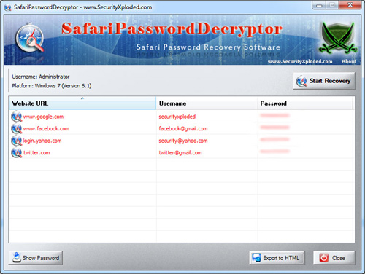The image size is (365, 274).
Task: Sort by Website URL column header
Action: coord(82,103)
